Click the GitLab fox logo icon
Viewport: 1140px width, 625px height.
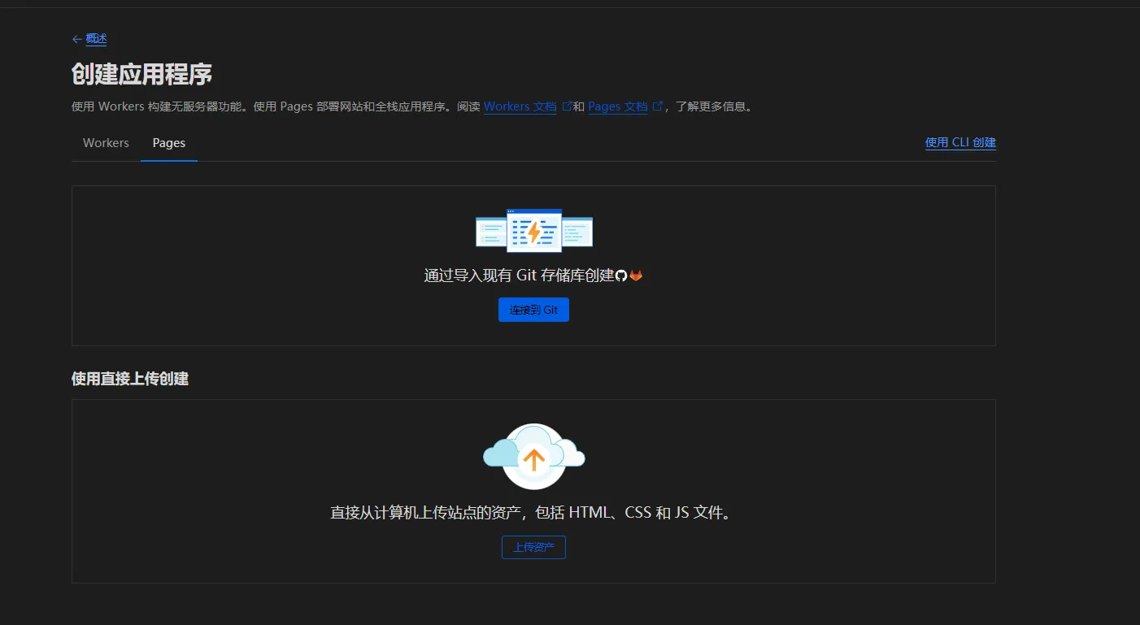click(x=636, y=276)
